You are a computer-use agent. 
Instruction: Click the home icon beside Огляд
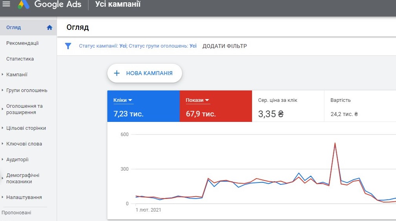(x=50, y=28)
